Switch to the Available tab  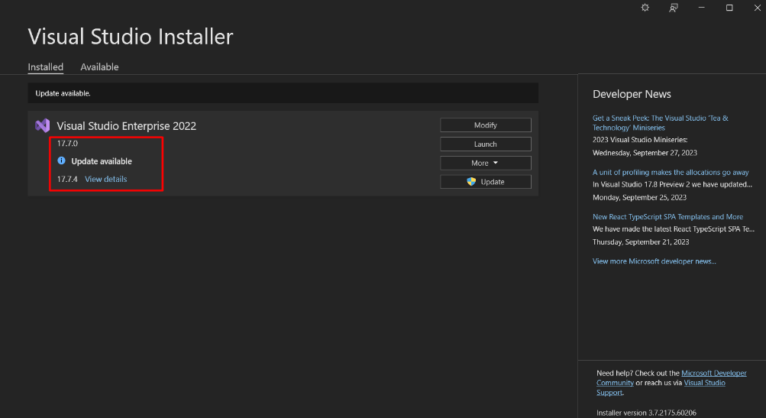(99, 67)
